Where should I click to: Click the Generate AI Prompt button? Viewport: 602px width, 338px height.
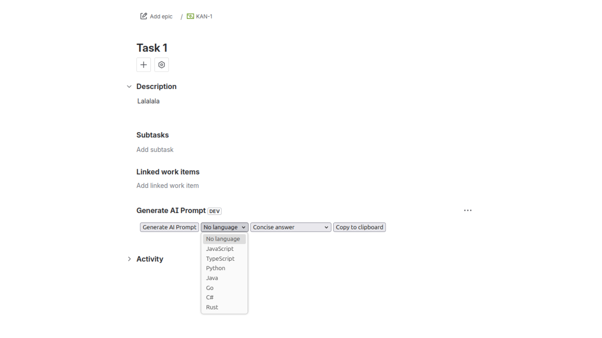point(169,227)
